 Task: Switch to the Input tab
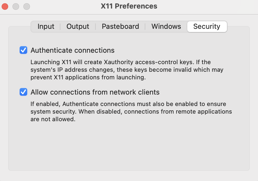pyautogui.click(x=46, y=27)
